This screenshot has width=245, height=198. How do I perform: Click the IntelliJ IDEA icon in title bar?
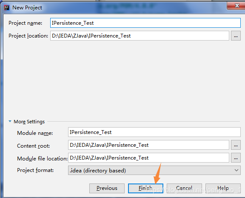click(x=7, y=7)
